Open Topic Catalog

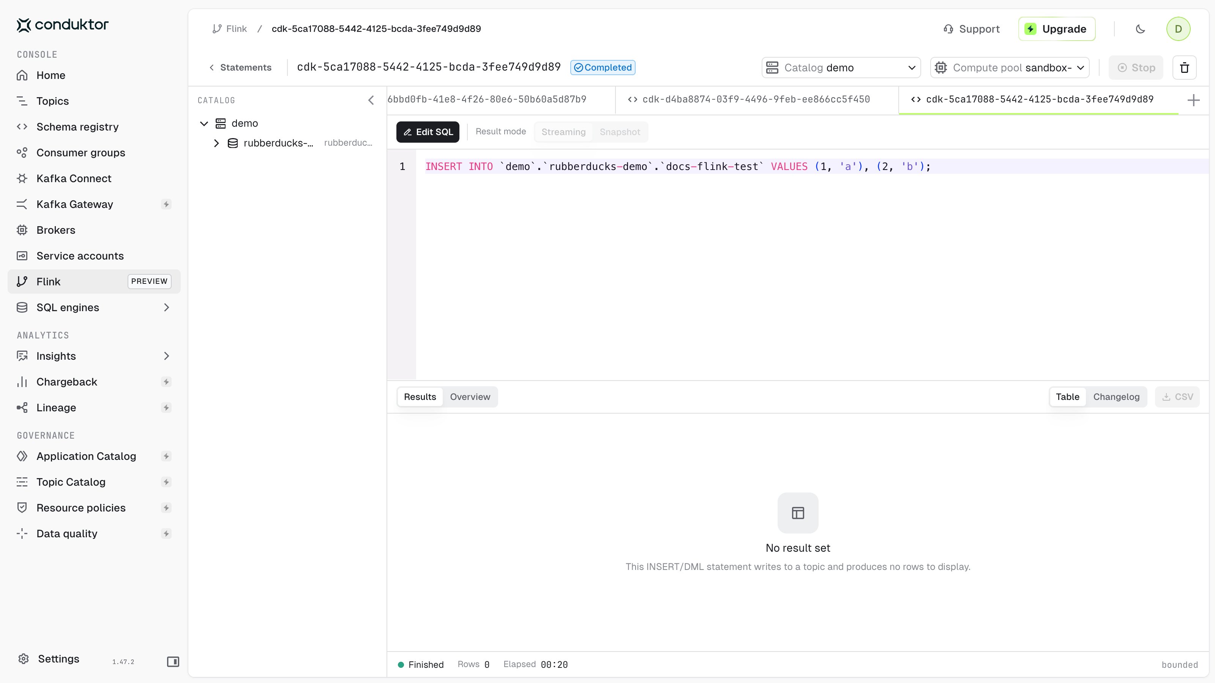coord(94,482)
